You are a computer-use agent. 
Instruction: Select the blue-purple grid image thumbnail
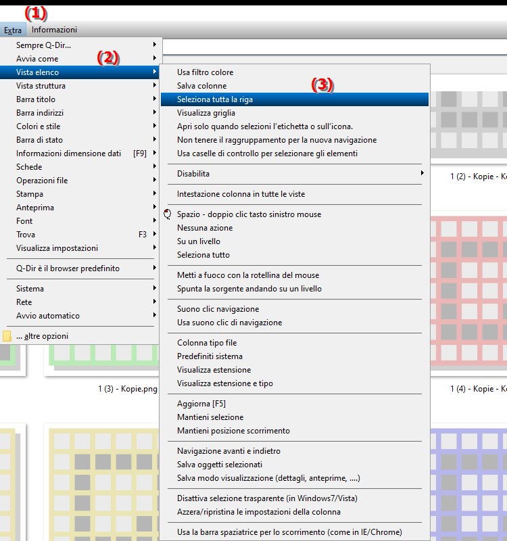pos(468,484)
